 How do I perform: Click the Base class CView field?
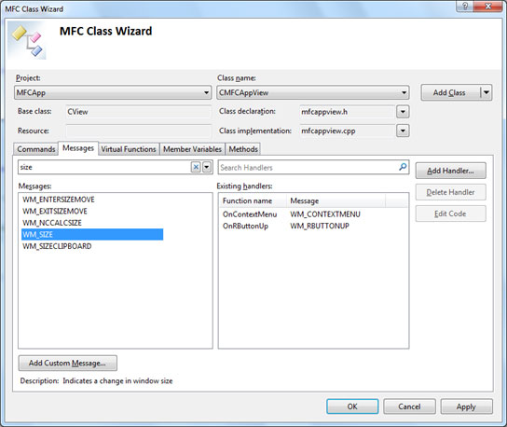click(138, 112)
